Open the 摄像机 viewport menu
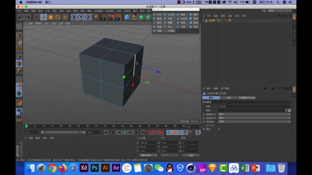312x175 pixels. click(39, 23)
